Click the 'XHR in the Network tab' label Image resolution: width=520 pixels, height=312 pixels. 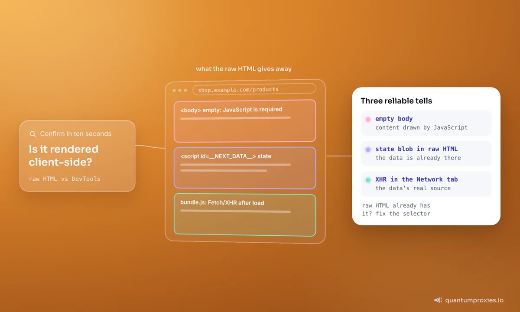[x=416, y=179]
